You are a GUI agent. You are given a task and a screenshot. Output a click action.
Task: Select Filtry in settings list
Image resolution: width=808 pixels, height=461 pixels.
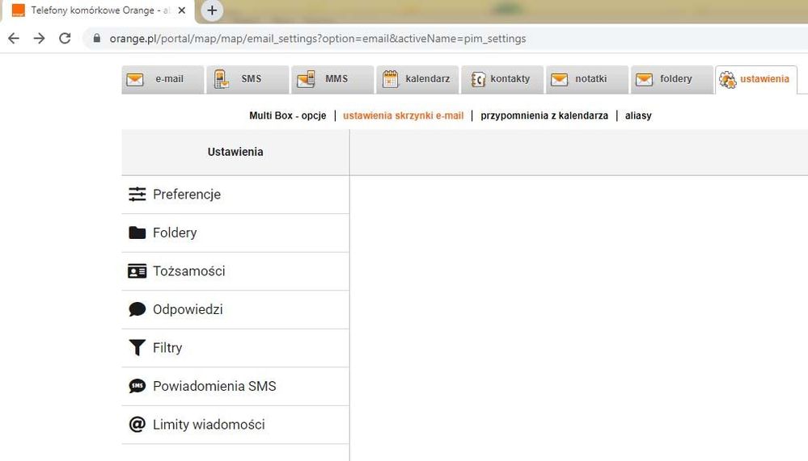235,348
